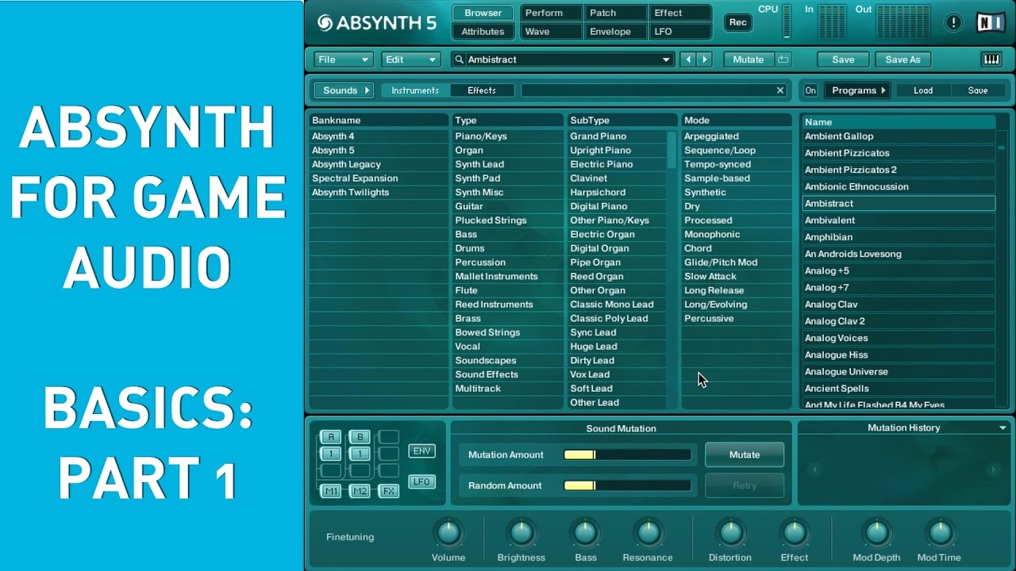Viewport: 1016px width, 571px height.
Task: Adjust the Mutation Amount slider
Action: (x=627, y=454)
